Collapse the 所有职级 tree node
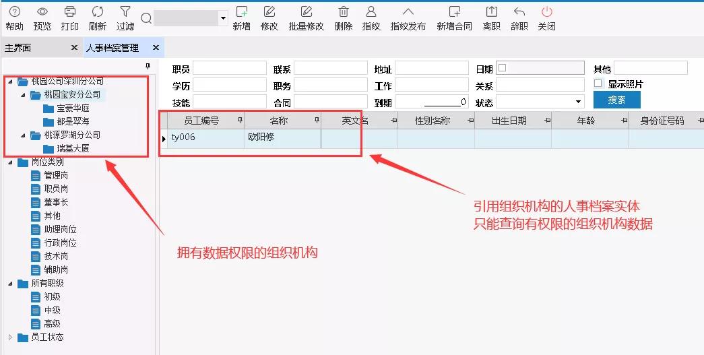The height and width of the screenshot is (355, 704). [10, 284]
